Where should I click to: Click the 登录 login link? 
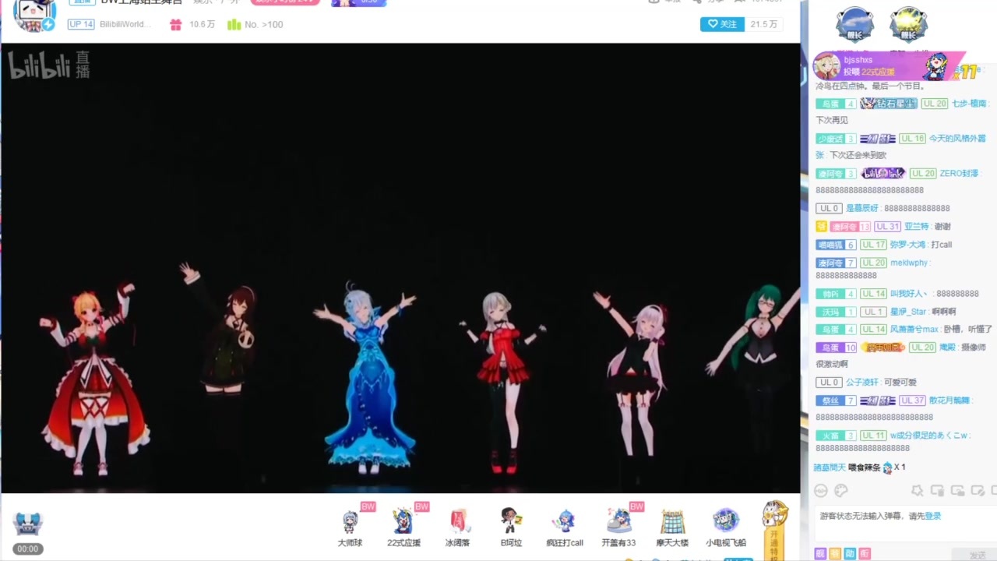(933, 516)
